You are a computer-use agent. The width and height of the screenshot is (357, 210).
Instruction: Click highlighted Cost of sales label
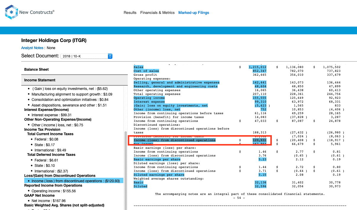(146, 71)
